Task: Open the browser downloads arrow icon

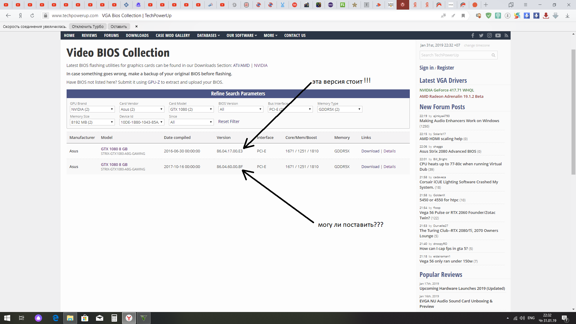Action: 567,16
